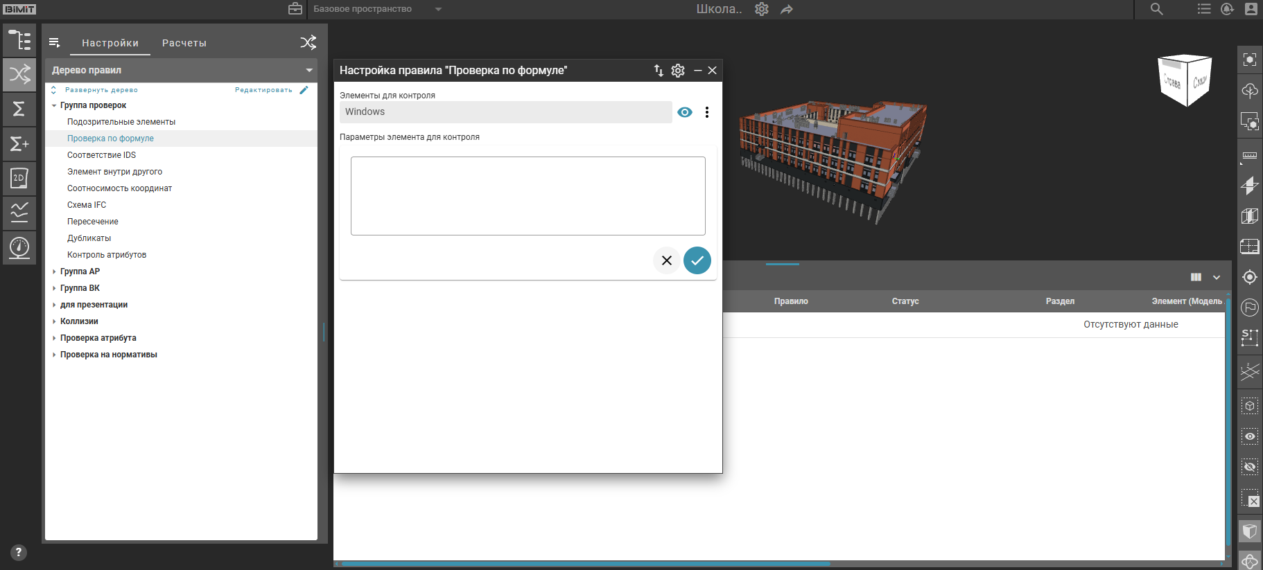Screen dimensions: 1263x570
Task: Toggle the eye in dashed box tool
Action: 1249,436
